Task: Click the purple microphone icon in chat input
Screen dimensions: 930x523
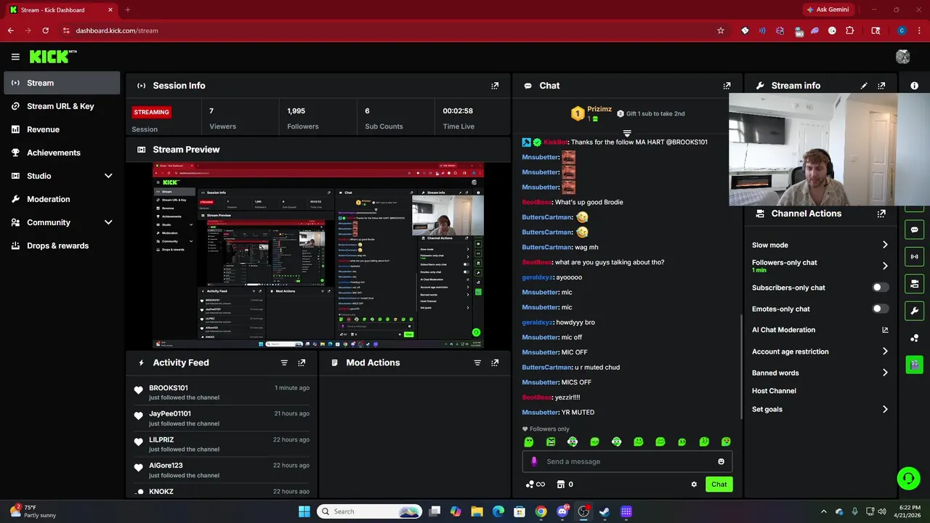Action: click(x=534, y=461)
